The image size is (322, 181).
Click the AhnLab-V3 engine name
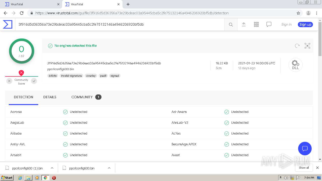[x=180, y=123]
